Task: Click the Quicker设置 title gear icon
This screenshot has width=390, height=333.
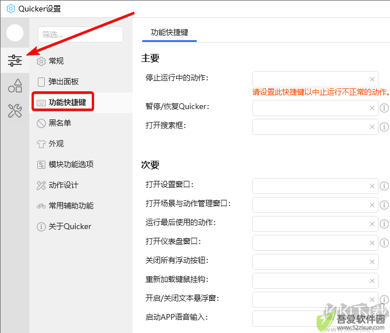Action: pyautogui.click(x=11, y=9)
